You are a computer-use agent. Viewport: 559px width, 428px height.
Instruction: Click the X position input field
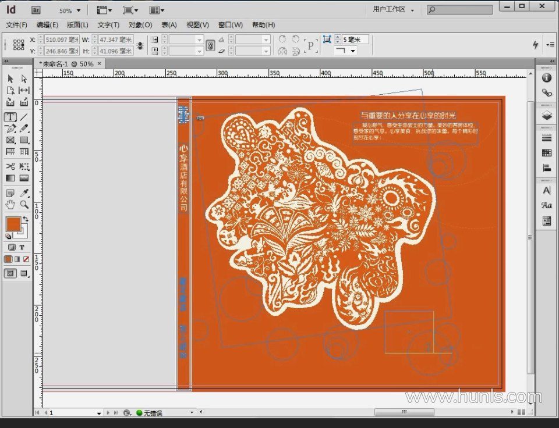[x=61, y=40]
